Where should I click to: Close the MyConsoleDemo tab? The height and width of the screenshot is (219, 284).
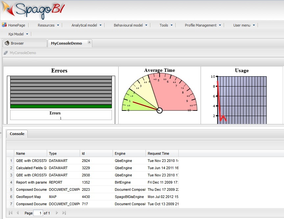(89, 43)
